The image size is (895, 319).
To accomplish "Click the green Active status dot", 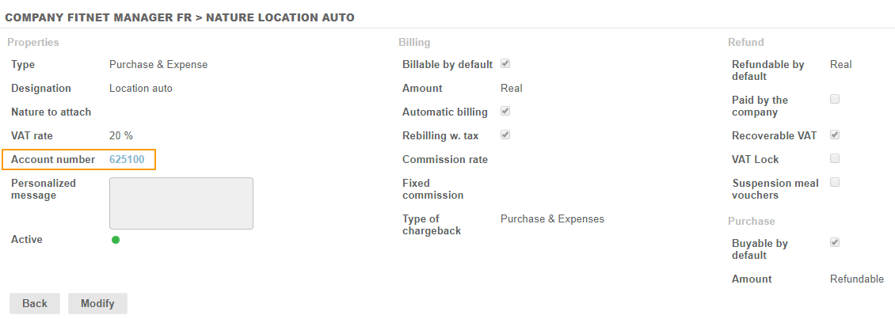I will [x=116, y=240].
